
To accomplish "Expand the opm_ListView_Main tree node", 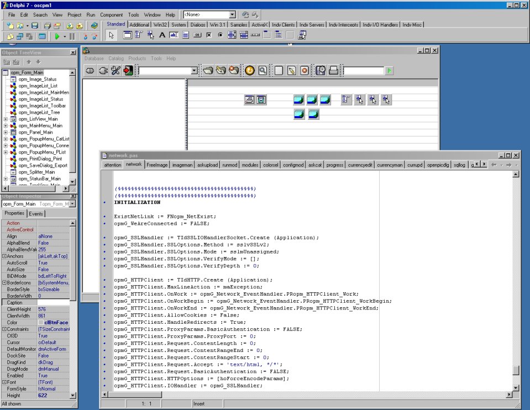I will click(x=6, y=119).
